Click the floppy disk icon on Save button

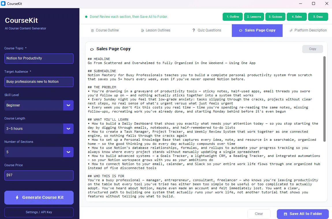[x=285, y=214]
